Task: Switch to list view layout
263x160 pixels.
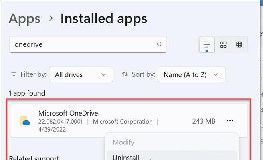Action: coord(207,45)
